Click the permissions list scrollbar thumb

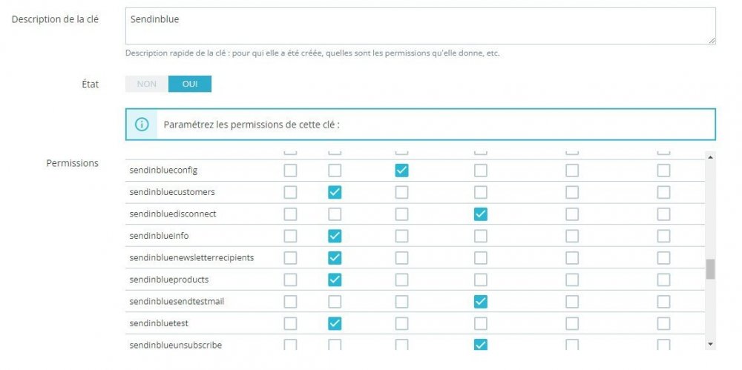pyautogui.click(x=710, y=268)
